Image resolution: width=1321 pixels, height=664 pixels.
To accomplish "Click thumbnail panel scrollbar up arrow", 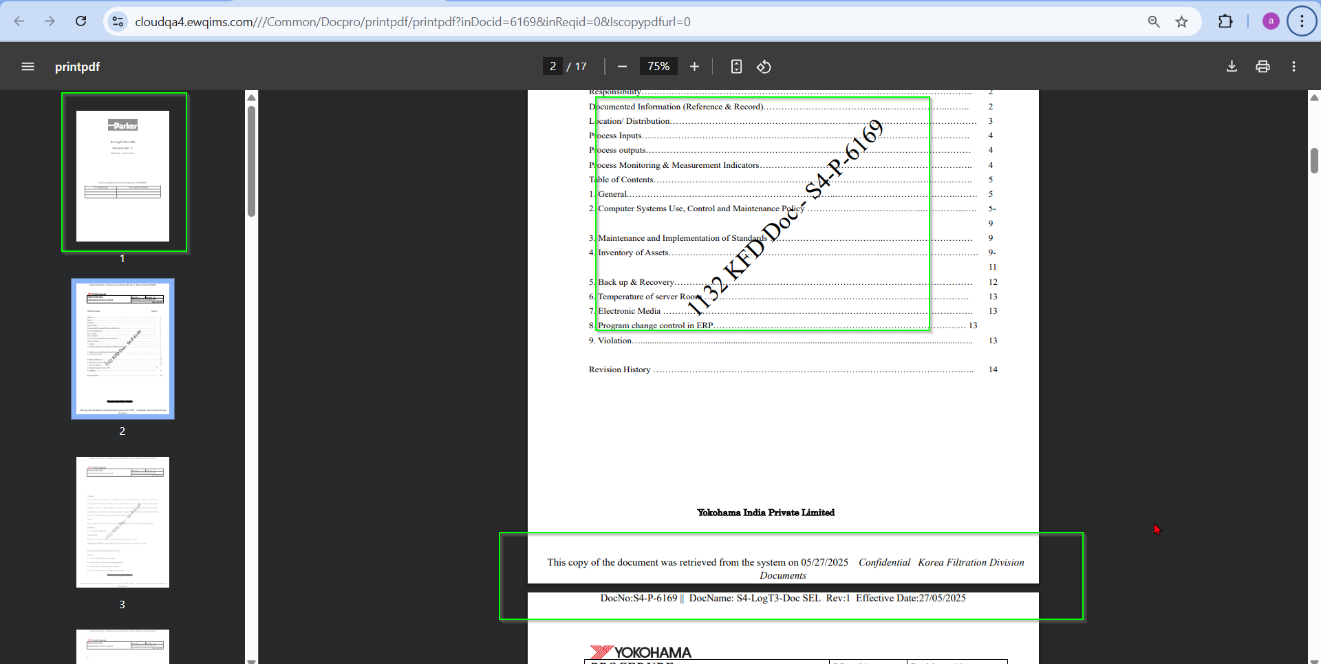I will tap(252, 97).
